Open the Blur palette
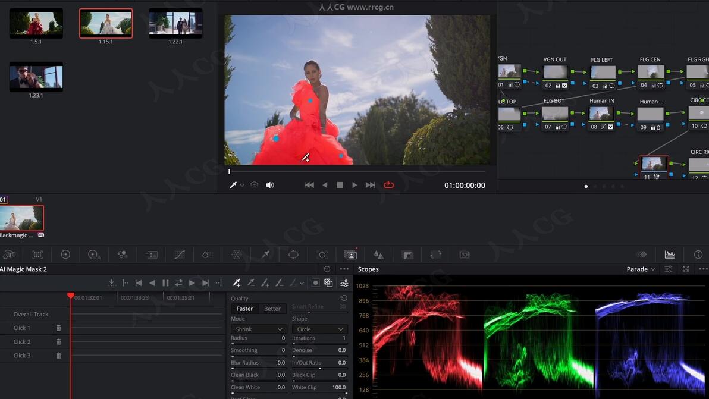The height and width of the screenshot is (399, 709). [x=379, y=255]
